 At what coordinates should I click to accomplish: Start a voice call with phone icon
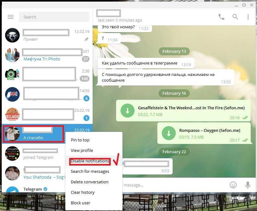(221, 17)
